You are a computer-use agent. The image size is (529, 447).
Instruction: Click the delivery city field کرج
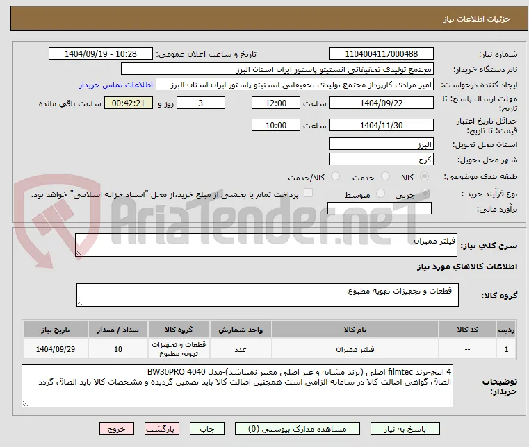click(x=381, y=160)
